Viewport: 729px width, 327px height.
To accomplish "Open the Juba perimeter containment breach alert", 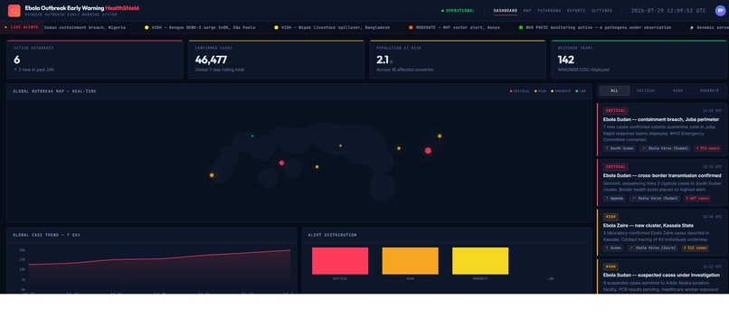I will click(661, 129).
